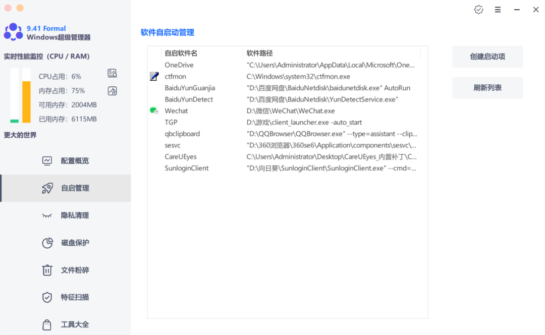Click the 工具大全 bag icon
Image resolution: width=545 pixels, height=335 pixels.
[47, 324]
